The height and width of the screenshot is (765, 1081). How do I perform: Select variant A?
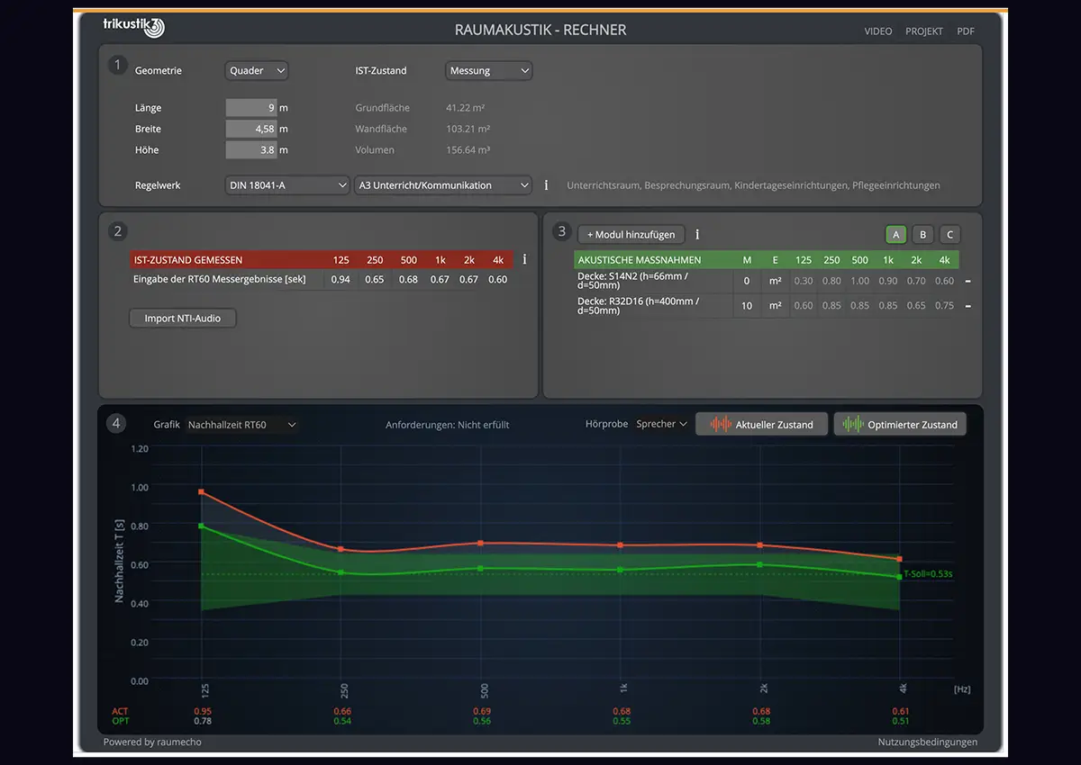click(895, 235)
